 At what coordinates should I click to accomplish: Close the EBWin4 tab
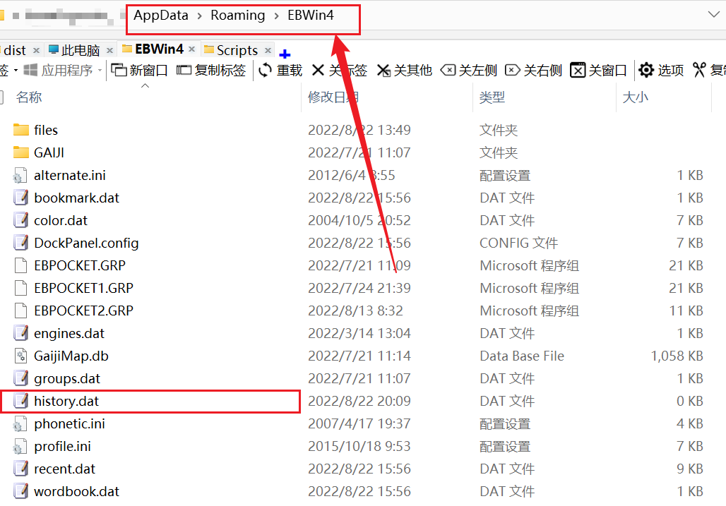[x=192, y=49]
